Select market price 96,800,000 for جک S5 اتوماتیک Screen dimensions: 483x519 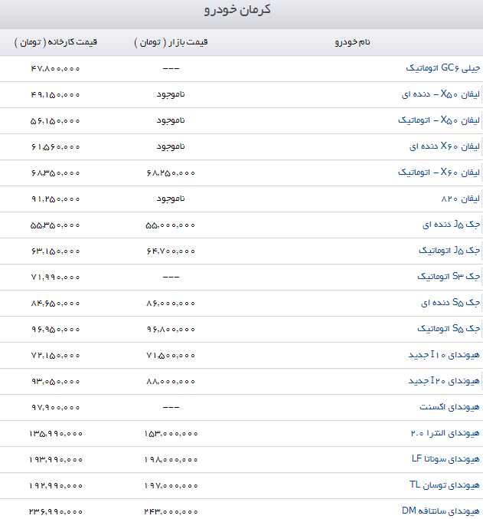pos(171,330)
